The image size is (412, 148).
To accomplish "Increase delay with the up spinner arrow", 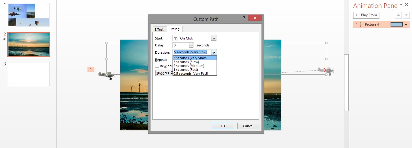I will point(191,44).
